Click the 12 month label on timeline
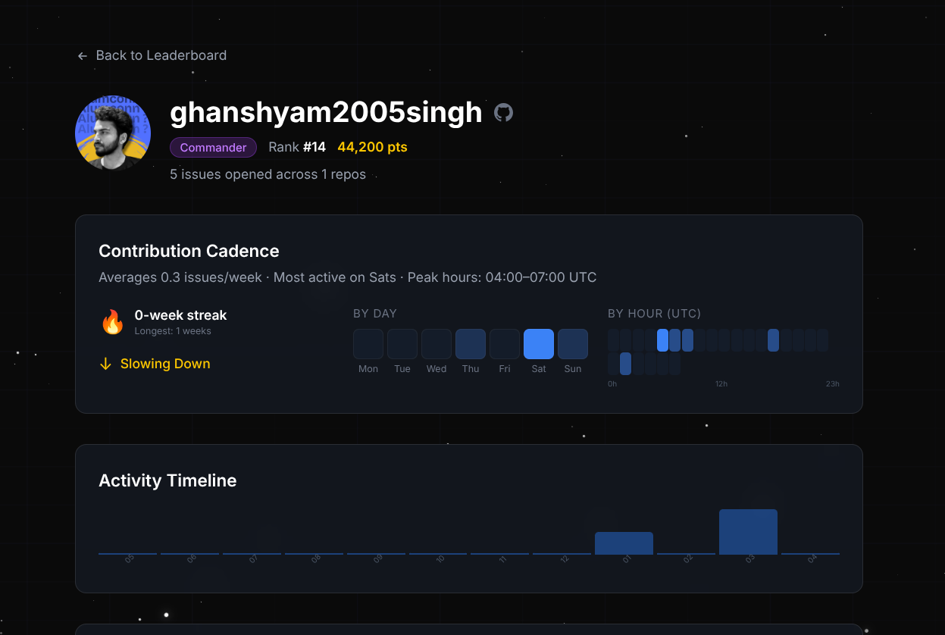945x635 pixels. click(x=564, y=559)
